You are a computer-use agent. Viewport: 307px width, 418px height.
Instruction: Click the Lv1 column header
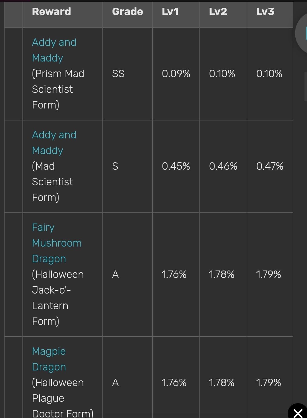(x=170, y=12)
